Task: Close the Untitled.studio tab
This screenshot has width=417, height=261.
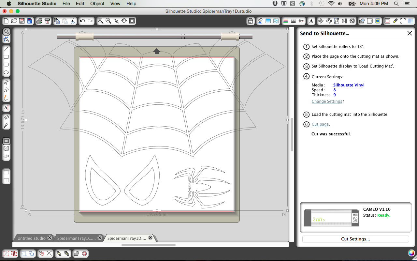Action: [50, 238]
